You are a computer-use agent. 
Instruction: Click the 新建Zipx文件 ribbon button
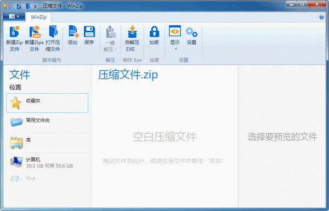[34, 38]
